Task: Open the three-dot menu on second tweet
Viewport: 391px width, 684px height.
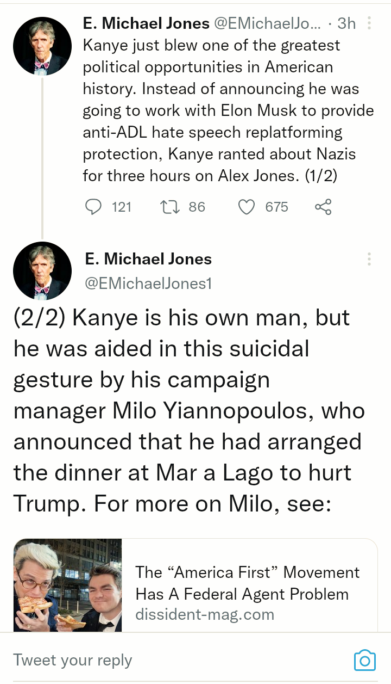Action: click(369, 259)
